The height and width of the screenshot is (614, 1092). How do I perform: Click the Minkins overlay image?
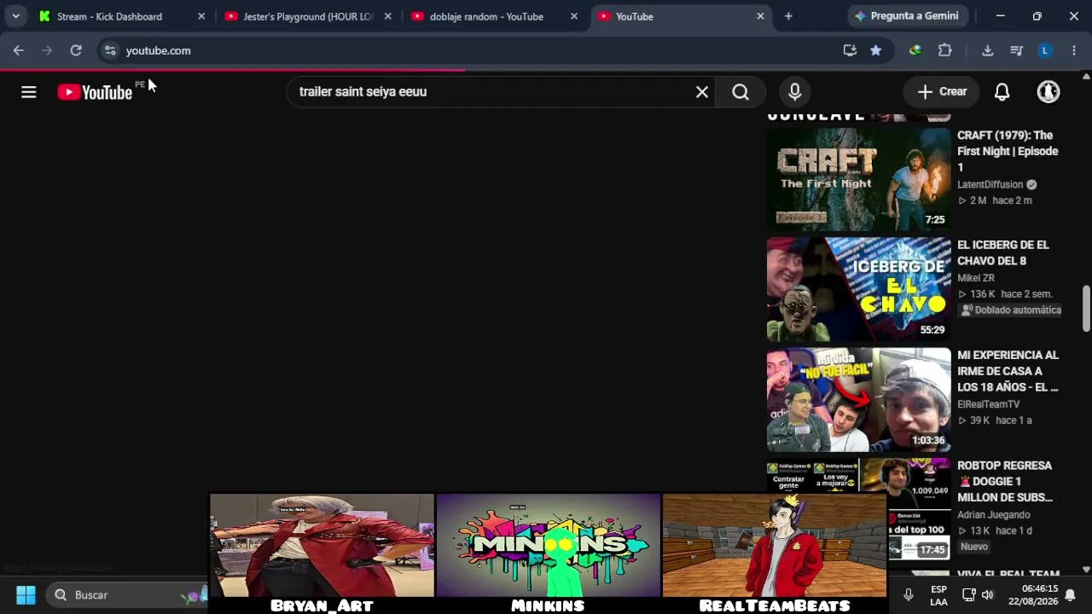pyautogui.click(x=549, y=546)
